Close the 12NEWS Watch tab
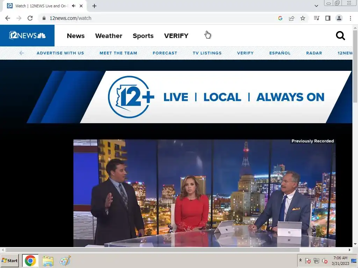The image size is (358, 268). (x=81, y=6)
